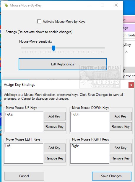
Task: Remove Key from Move Mouse DOWN list
Action: click(x=121, y=127)
